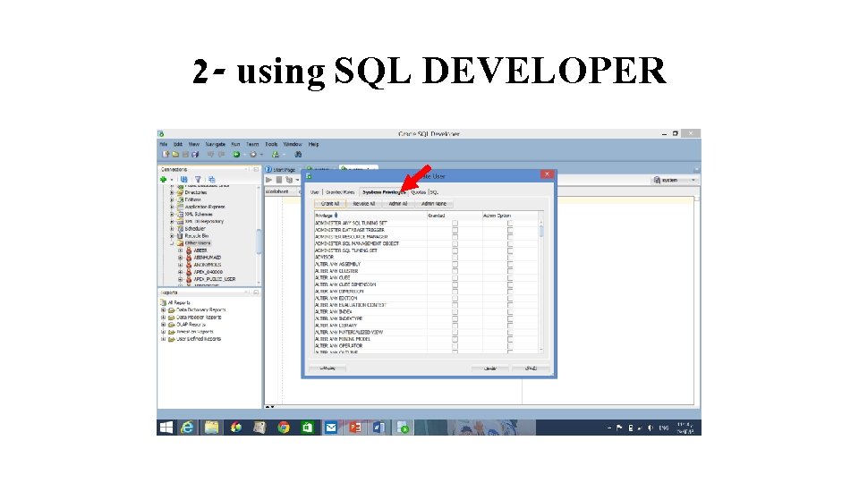Switch to the Quotas tab

tap(419, 192)
